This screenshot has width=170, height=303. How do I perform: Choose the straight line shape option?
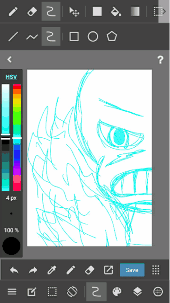click(x=13, y=36)
